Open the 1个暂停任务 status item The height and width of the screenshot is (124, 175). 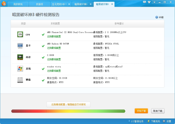(136, 121)
